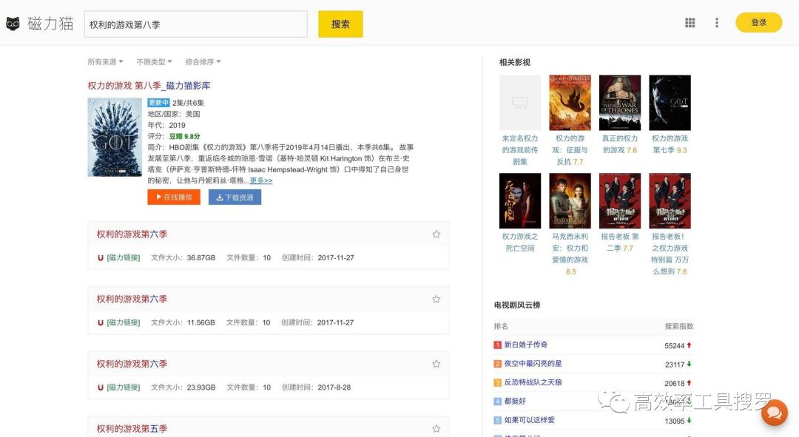Click the 豆瓣 9.8分 rating text
799x437 pixels.
pos(184,137)
